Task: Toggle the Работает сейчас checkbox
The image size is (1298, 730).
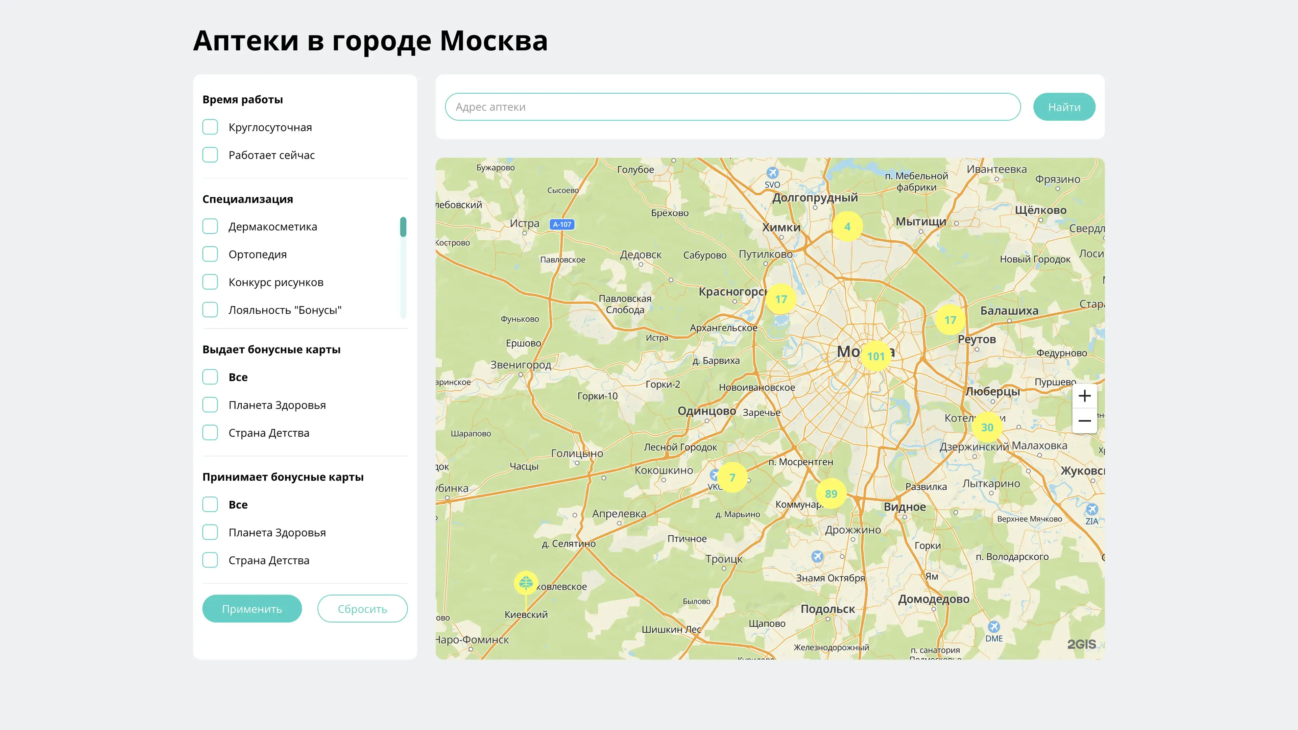Action: (210, 155)
